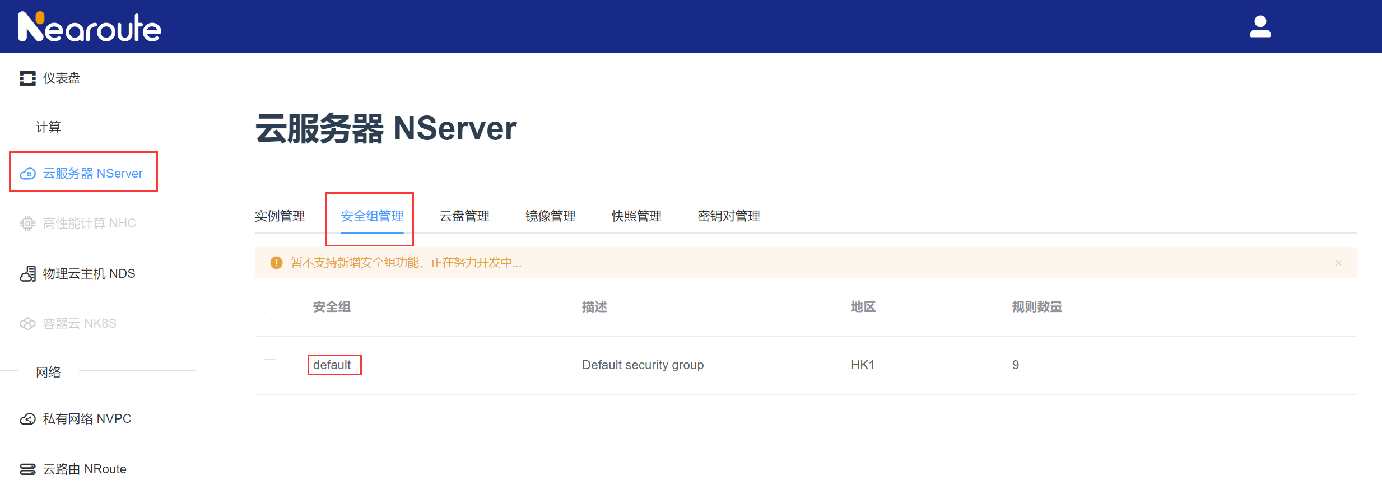Click the server icon for 物理云主机 NDS
Screen dimensions: 1382x503
point(27,274)
